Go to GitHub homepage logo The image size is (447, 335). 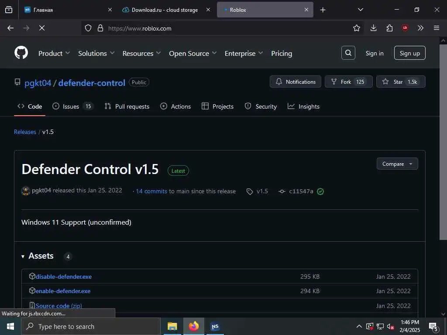click(21, 53)
